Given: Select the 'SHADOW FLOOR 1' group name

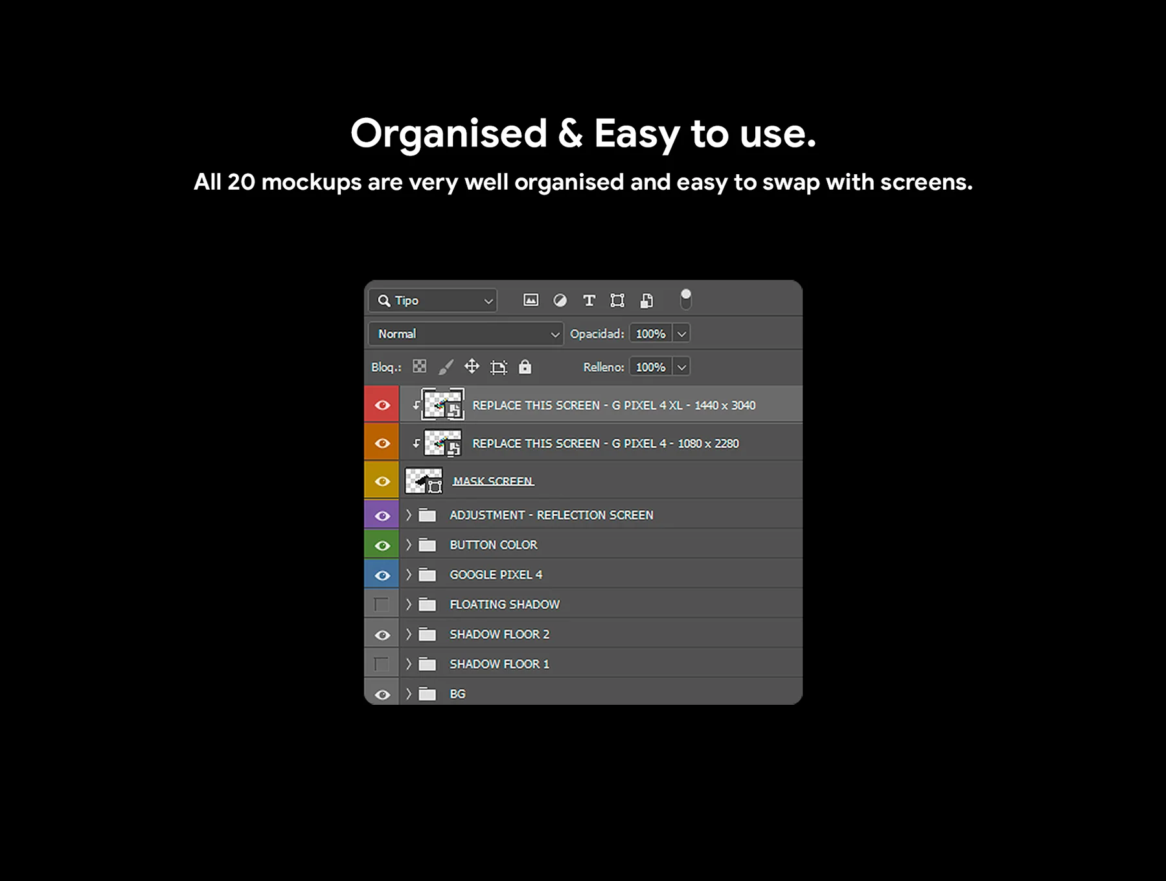Looking at the screenshot, I should click(499, 664).
